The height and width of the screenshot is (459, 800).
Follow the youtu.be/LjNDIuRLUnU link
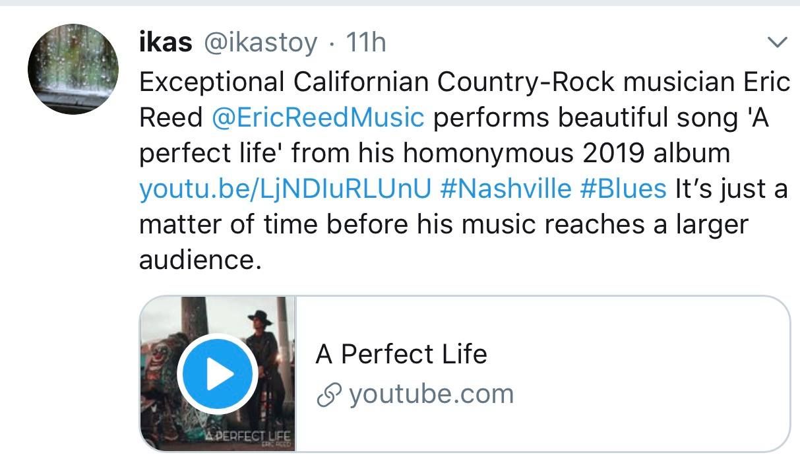point(285,189)
